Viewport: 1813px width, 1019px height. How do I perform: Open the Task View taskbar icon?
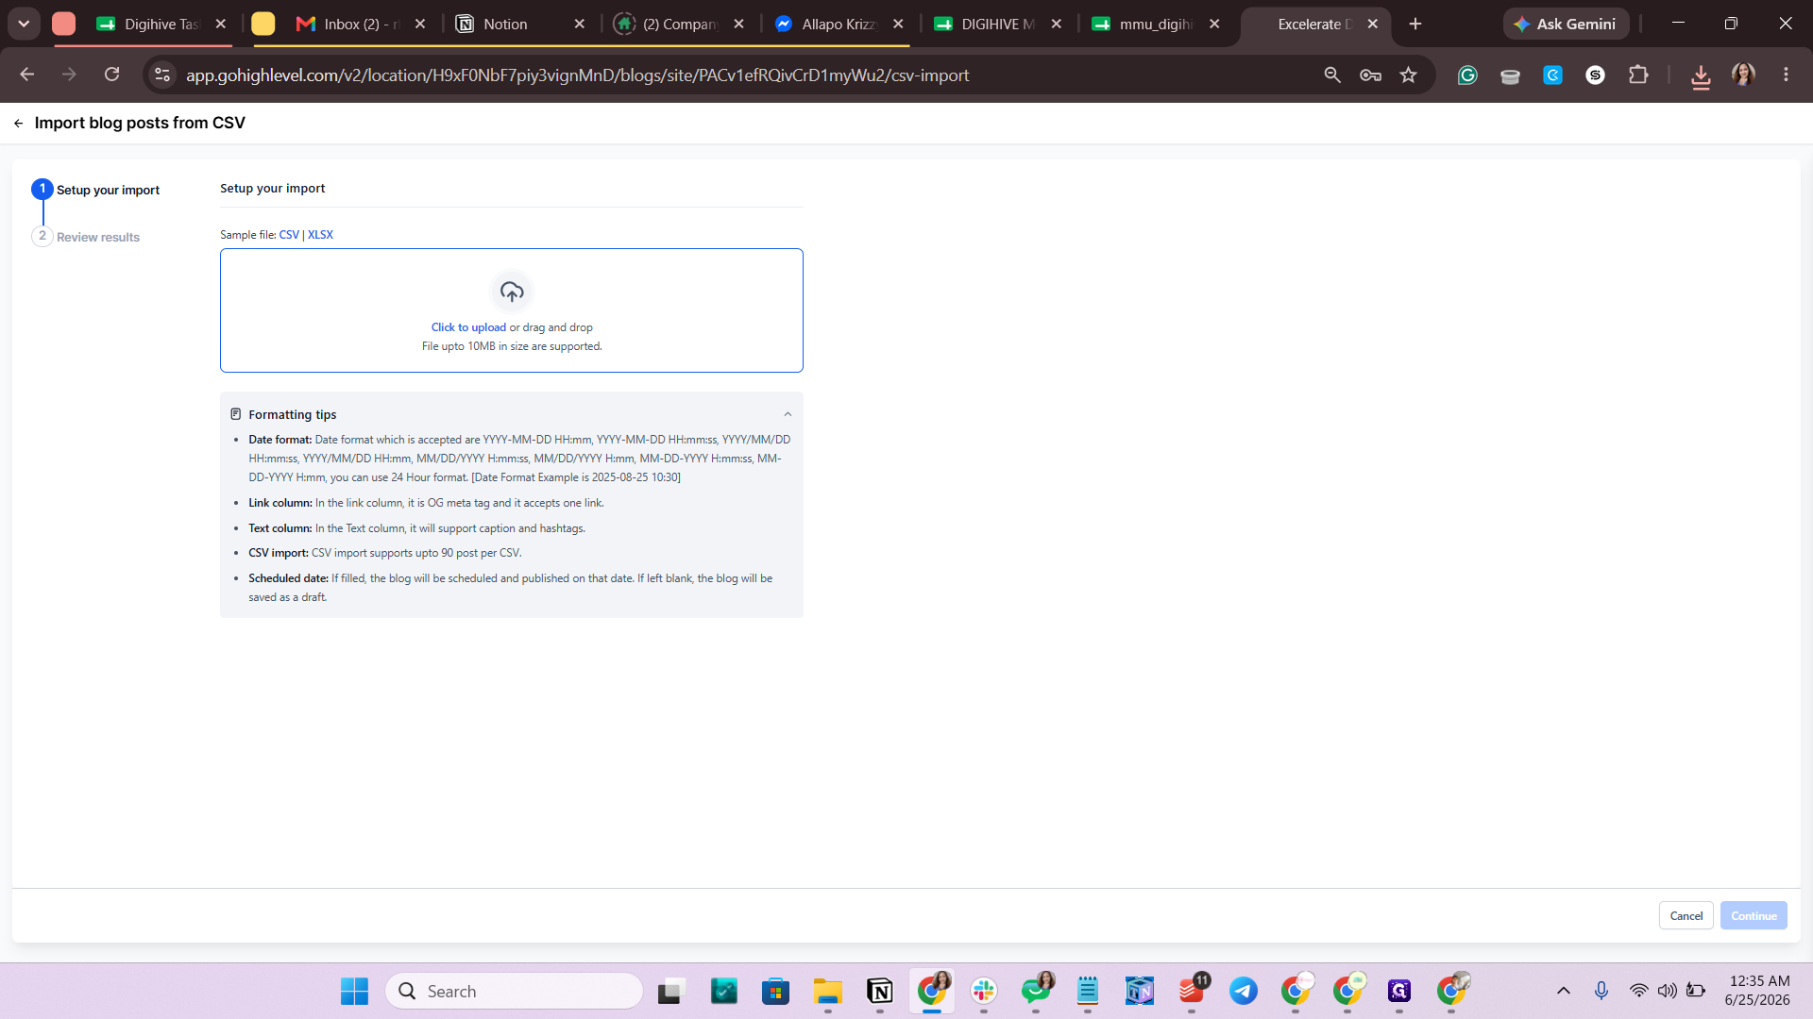tap(669, 991)
